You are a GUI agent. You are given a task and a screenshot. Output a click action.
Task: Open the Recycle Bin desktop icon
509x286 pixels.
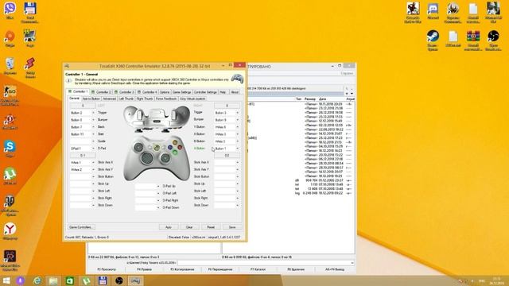pos(10,64)
